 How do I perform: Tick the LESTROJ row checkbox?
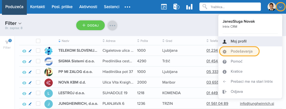pos(38,93)
